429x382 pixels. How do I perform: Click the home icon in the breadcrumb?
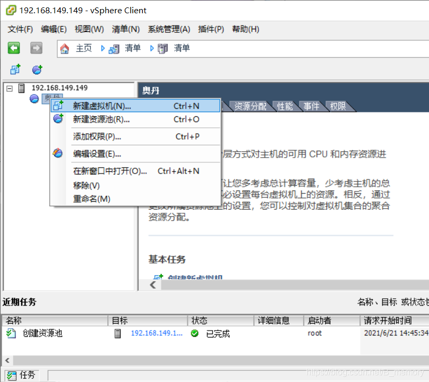click(x=65, y=49)
